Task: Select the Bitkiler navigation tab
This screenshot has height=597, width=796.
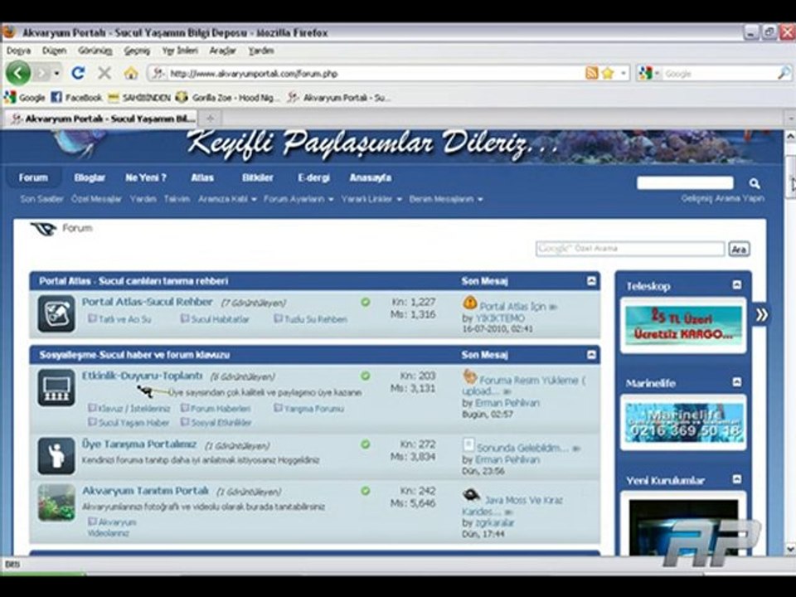Action: click(258, 178)
